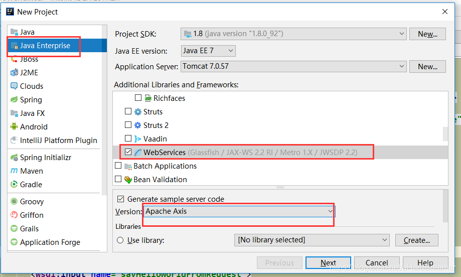Screen dimensions: 461x277
Task: Open the Project SDK dropdown
Action: 293,34
